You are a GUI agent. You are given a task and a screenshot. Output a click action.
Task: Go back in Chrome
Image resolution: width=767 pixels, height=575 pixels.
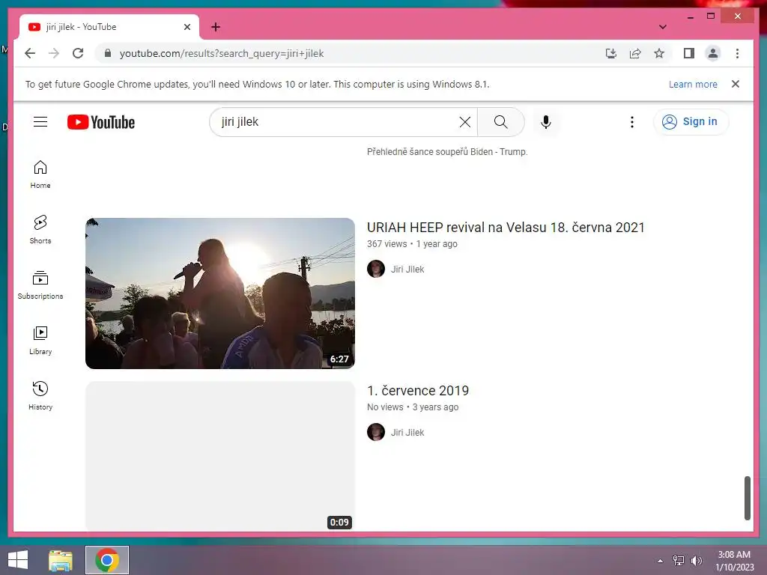30,53
